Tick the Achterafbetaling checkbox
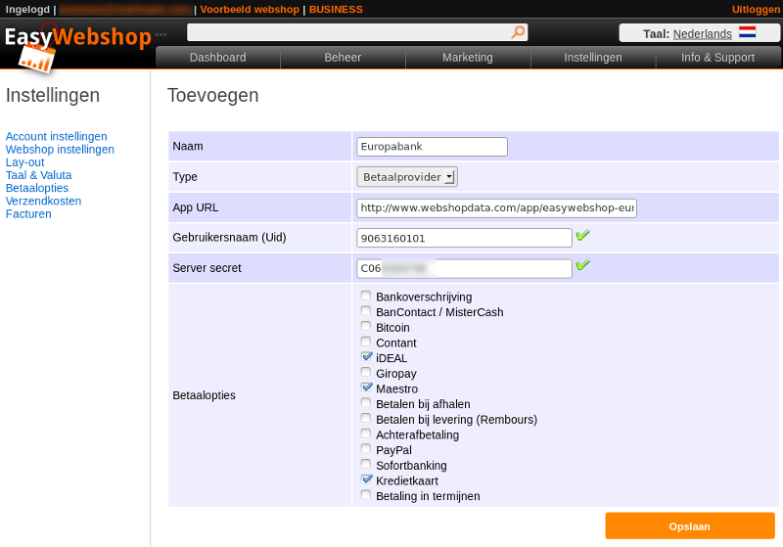Viewport: 783px width, 547px height. 366,433
